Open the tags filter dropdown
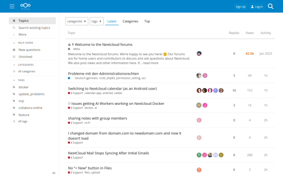The height and width of the screenshot is (177, 283). pos(97,21)
